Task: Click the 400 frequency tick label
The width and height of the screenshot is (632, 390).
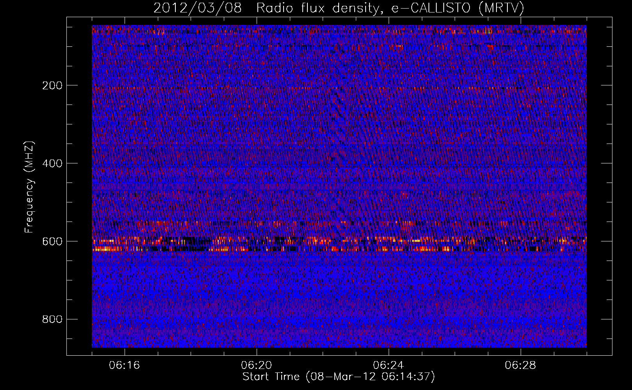Action: [x=52, y=163]
